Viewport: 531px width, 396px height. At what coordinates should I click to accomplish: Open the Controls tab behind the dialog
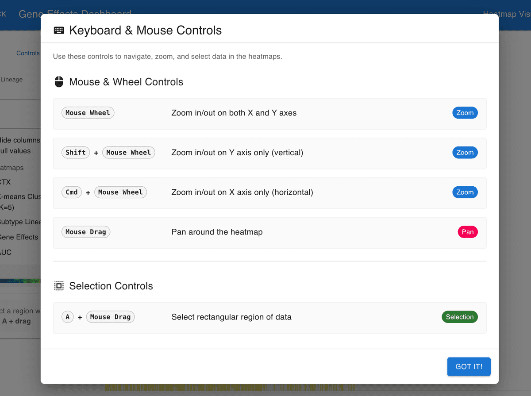28,53
